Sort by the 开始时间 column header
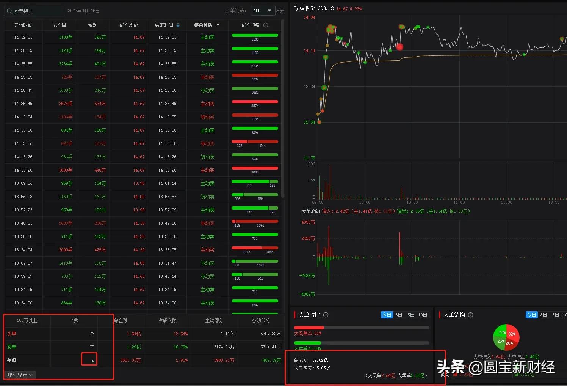 pyautogui.click(x=23, y=25)
